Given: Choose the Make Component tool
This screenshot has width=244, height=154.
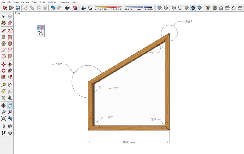Looking at the screenshot, I should pos(10,16).
